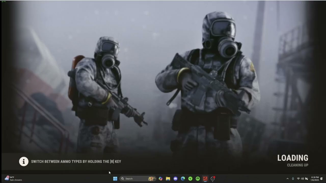Open the green branch-logo app in taskbar

190,179
